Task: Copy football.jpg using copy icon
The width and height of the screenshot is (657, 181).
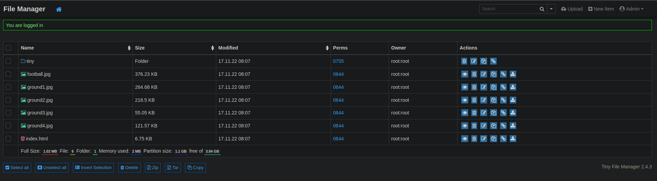Action: click(494, 74)
